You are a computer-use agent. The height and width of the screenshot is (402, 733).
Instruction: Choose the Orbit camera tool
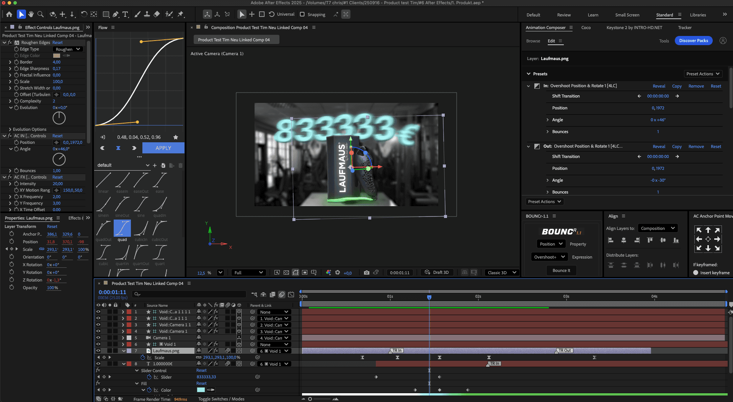tap(53, 15)
